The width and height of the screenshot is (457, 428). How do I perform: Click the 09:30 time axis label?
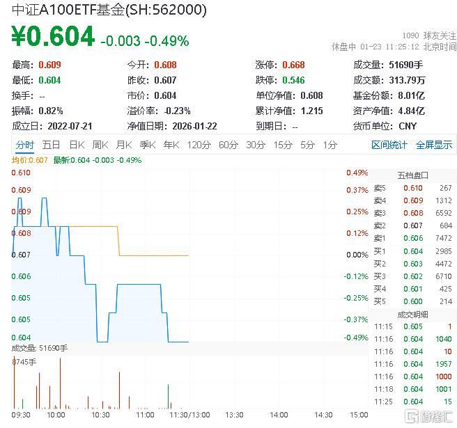pos(21,415)
